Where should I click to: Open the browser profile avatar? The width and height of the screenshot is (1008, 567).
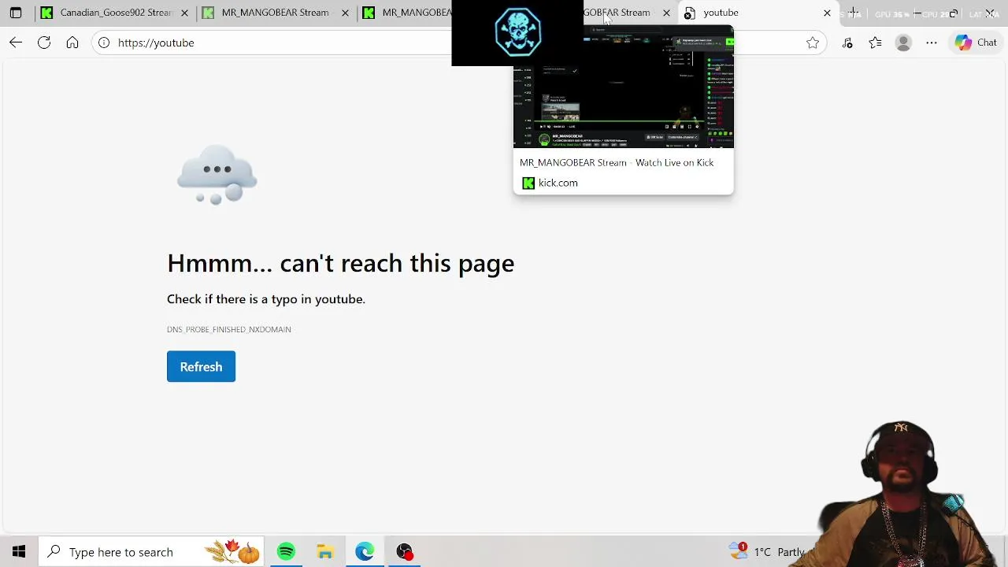pyautogui.click(x=903, y=43)
